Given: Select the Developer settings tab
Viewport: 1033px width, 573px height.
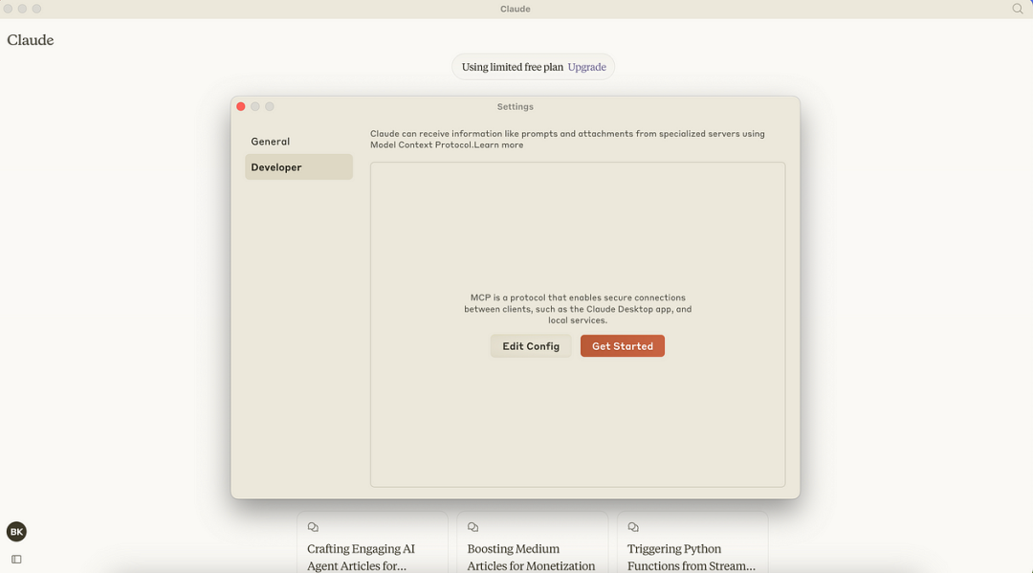Looking at the screenshot, I should click(298, 167).
